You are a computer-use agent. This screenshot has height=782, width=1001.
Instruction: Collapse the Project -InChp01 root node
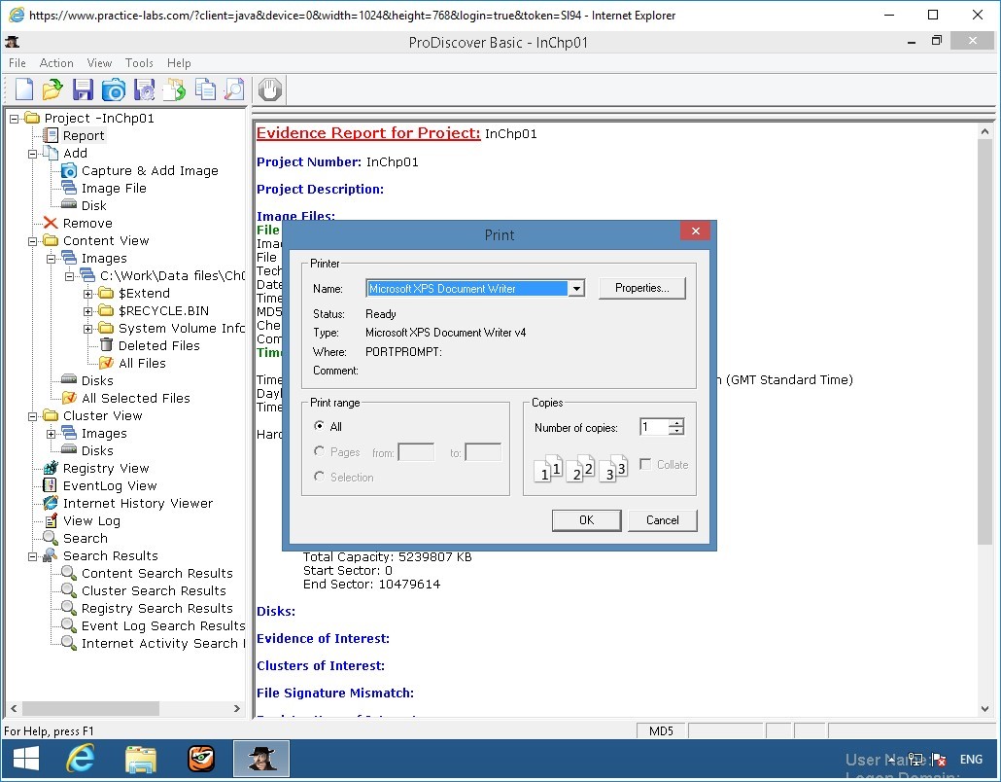(x=14, y=119)
